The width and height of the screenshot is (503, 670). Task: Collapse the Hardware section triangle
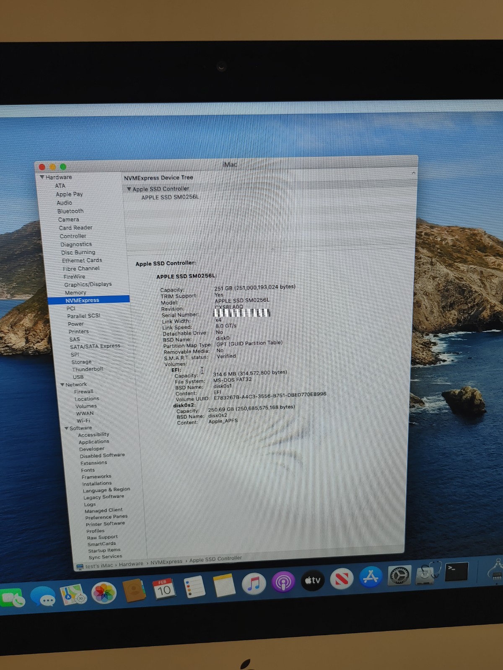point(42,177)
